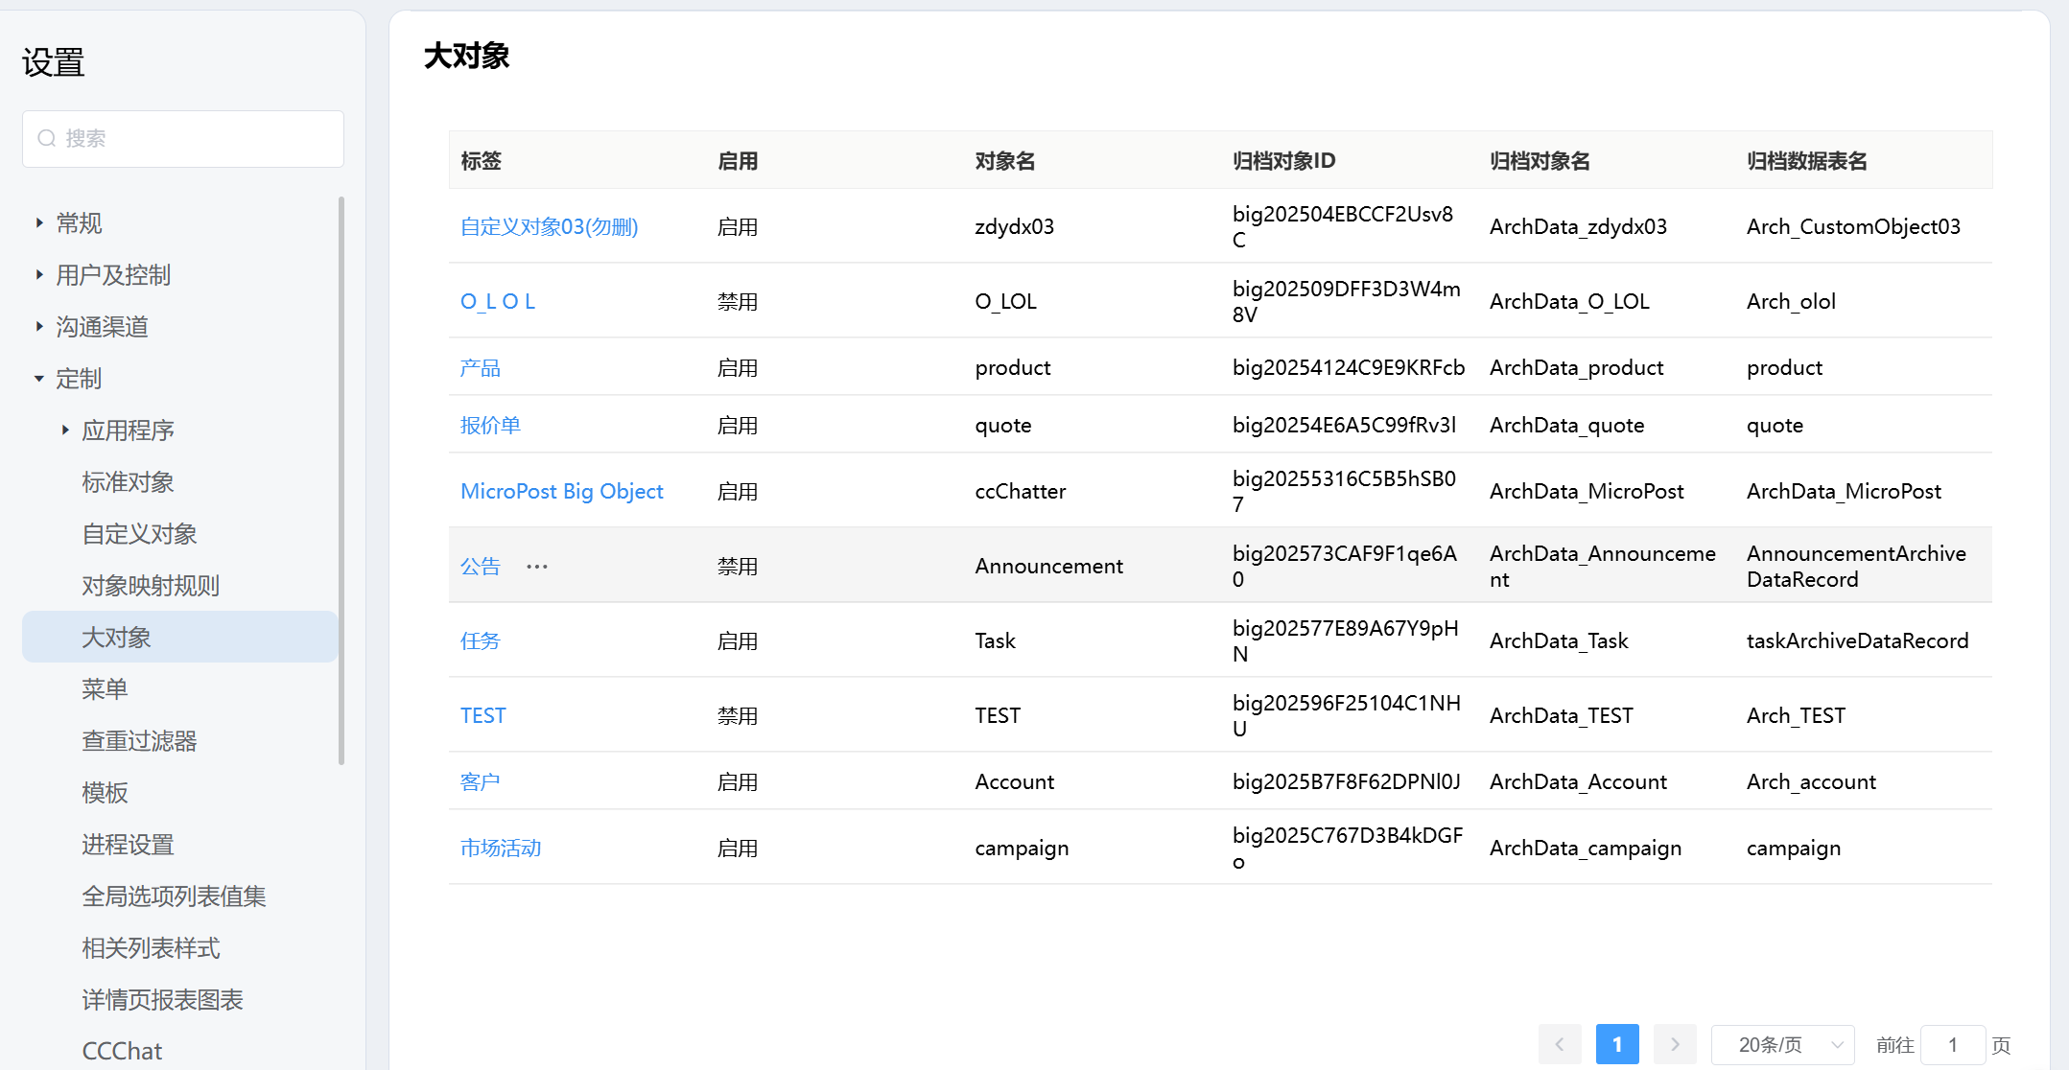Click page number 1 button
The image size is (2069, 1070).
pos(1616,1044)
